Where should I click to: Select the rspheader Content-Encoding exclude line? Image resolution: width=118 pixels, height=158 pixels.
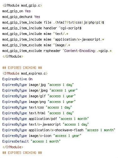57,51
